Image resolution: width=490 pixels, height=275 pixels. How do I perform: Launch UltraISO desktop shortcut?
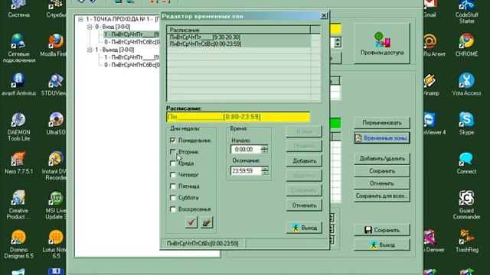coord(56,124)
